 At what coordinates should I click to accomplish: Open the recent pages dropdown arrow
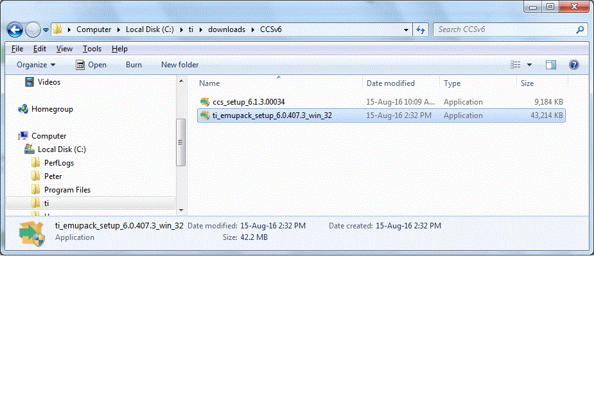[46, 30]
